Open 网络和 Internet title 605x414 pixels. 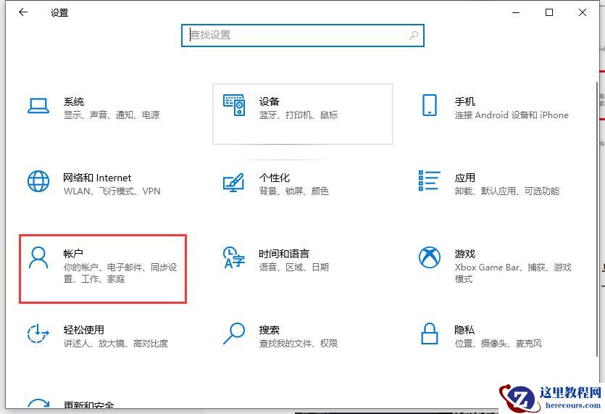pyautogui.click(x=97, y=178)
